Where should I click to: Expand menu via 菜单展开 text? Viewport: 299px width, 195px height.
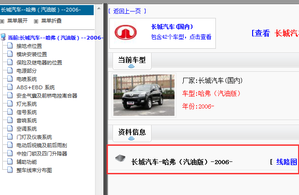[x=17, y=21]
